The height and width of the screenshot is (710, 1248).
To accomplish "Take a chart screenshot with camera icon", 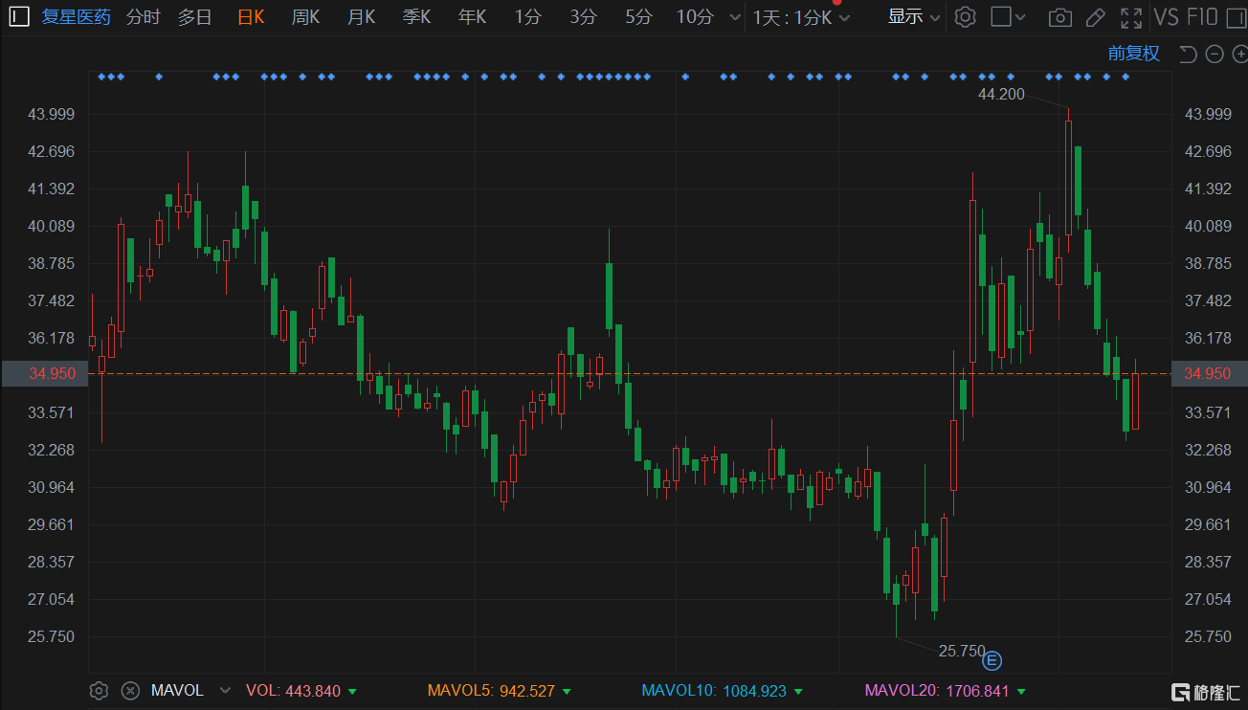I will click(x=1059, y=17).
